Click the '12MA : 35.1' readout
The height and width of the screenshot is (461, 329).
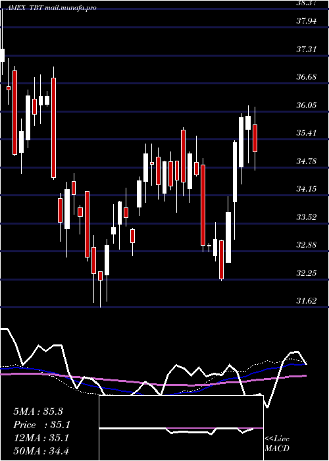click(41, 438)
